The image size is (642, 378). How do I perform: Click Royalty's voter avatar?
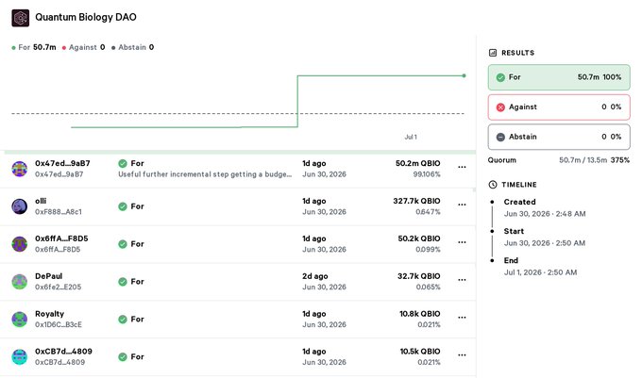[x=19, y=320]
